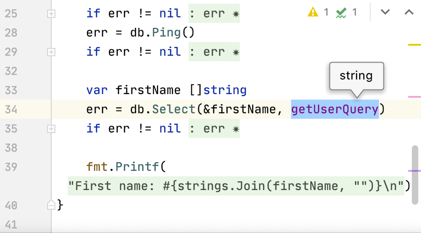Click line number 34 in gutter

click(x=11, y=110)
